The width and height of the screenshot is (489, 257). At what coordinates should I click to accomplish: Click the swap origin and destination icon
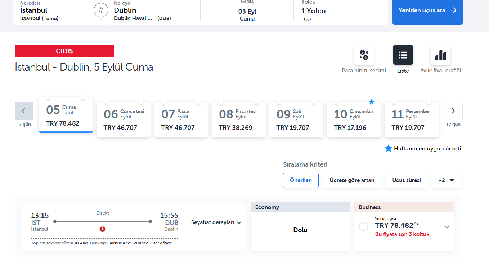[101, 10]
